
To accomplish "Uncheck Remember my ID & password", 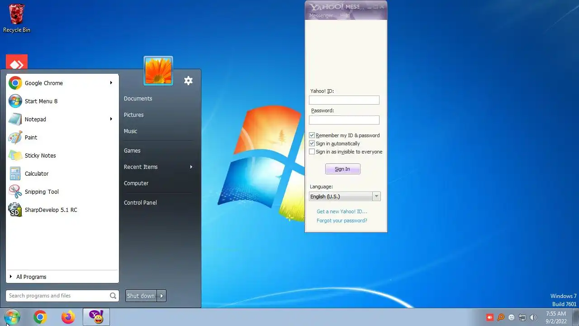I will point(312,135).
